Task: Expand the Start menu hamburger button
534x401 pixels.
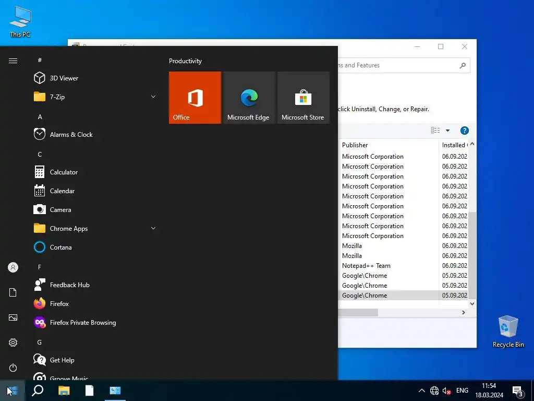Action: [13, 61]
